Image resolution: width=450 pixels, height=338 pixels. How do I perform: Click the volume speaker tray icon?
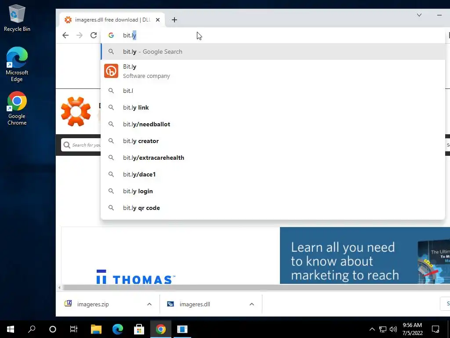point(393,329)
